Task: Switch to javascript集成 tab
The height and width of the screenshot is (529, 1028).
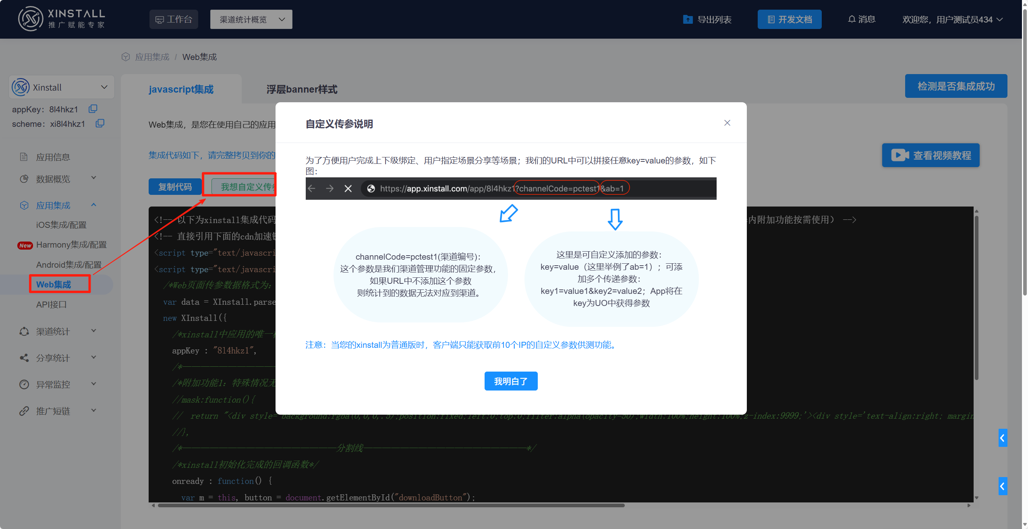Action: 181,89
